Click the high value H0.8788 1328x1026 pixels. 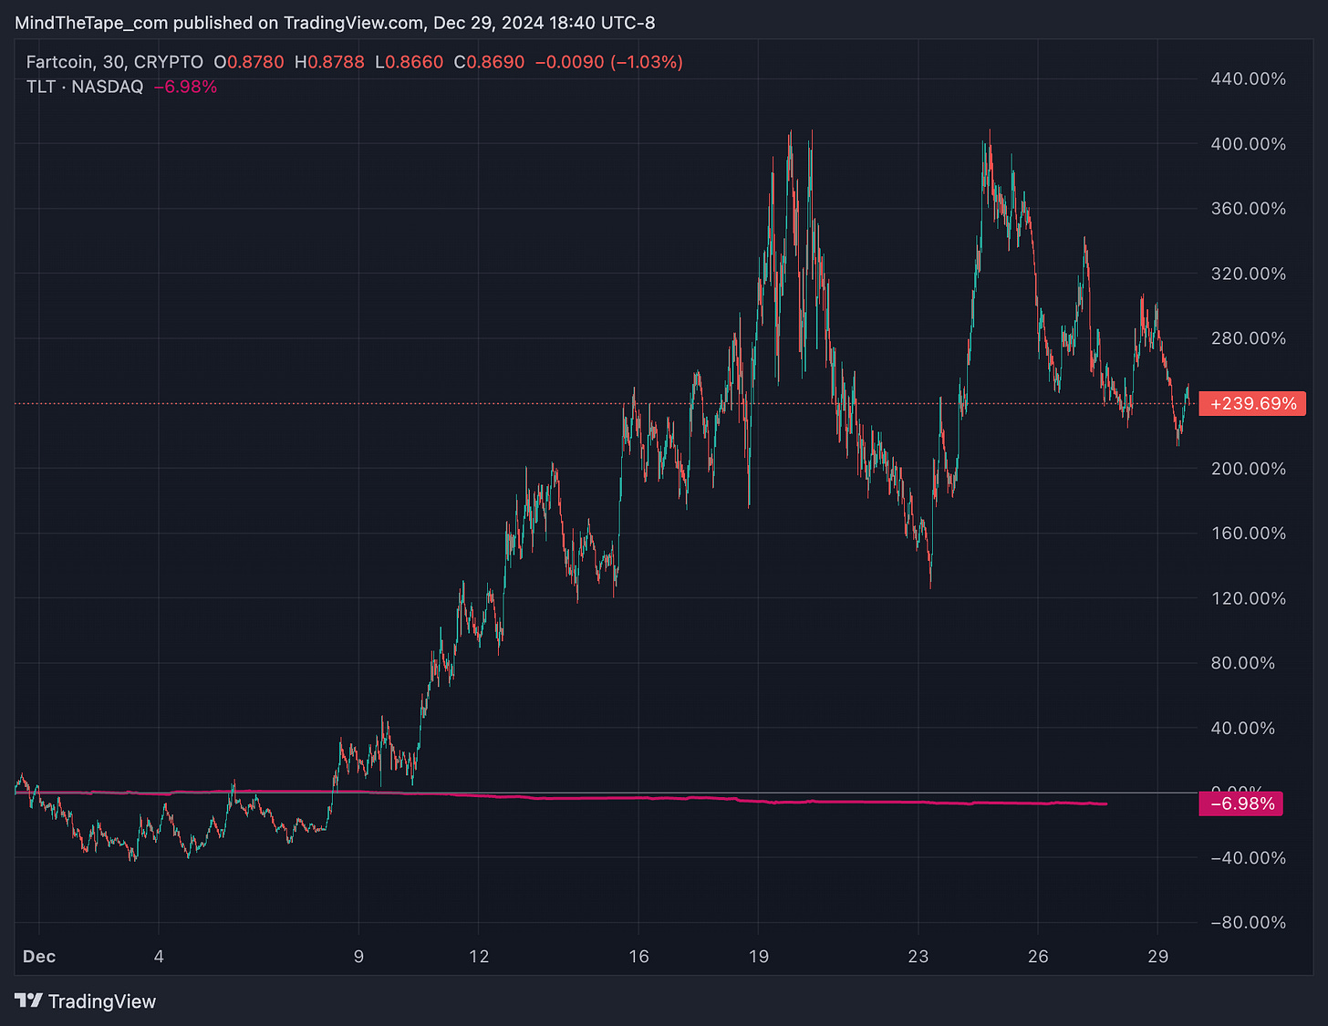coord(329,62)
